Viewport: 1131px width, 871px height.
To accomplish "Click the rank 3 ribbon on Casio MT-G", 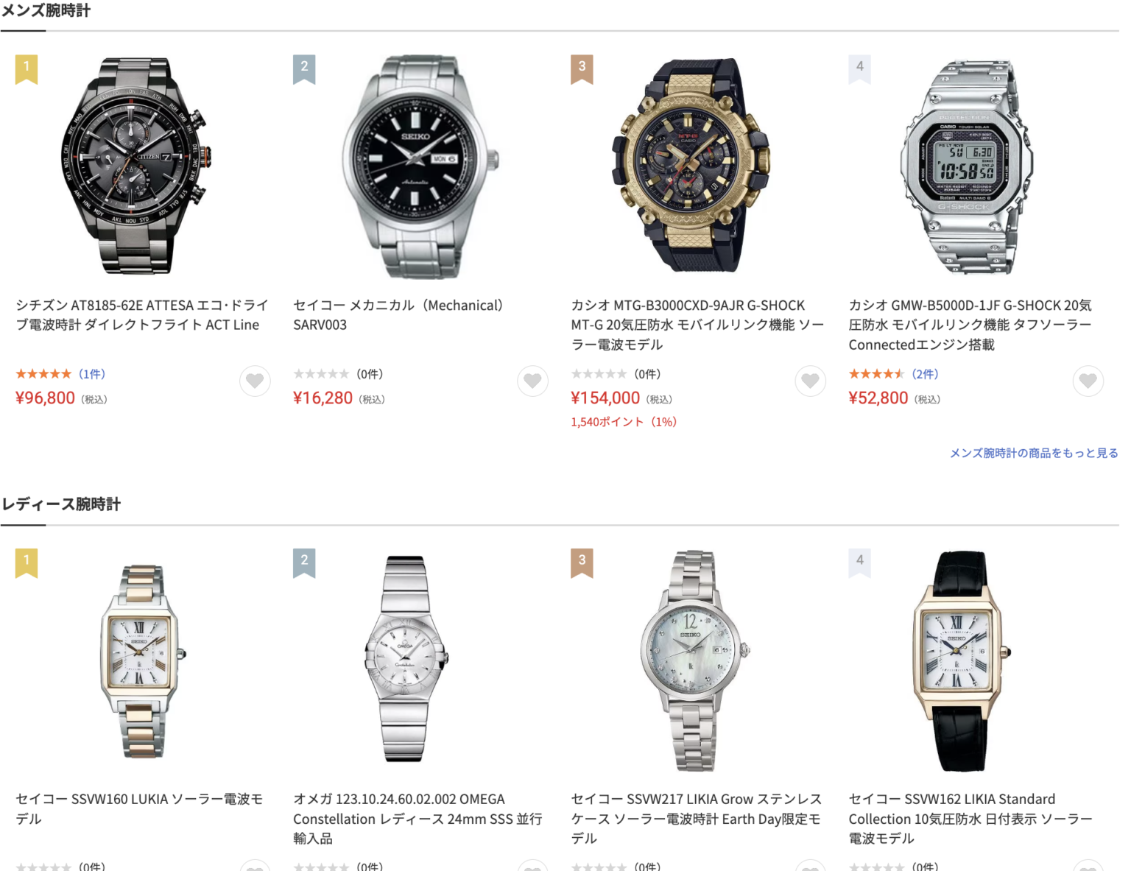I will 582,69.
